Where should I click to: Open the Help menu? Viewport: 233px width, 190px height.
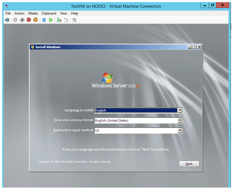tap(74, 13)
